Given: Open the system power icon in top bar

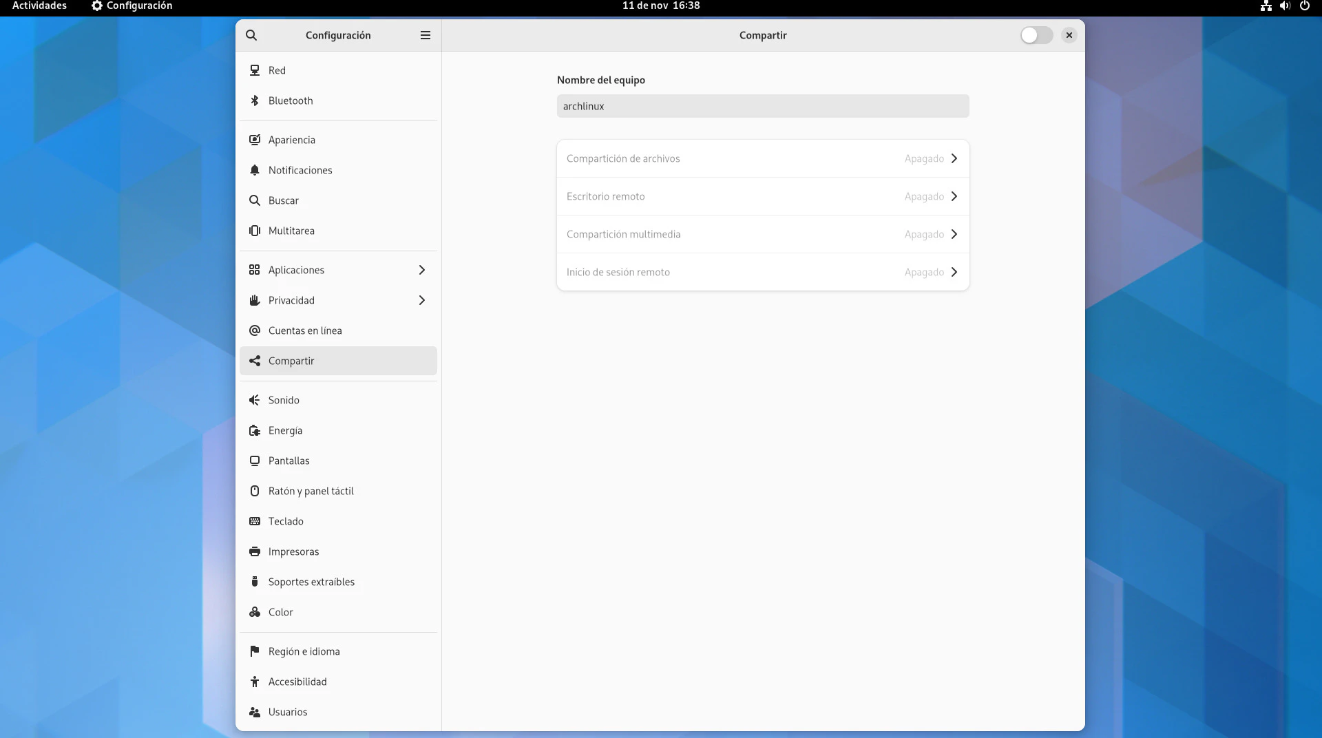Looking at the screenshot, I should (x=1304, y=6).
